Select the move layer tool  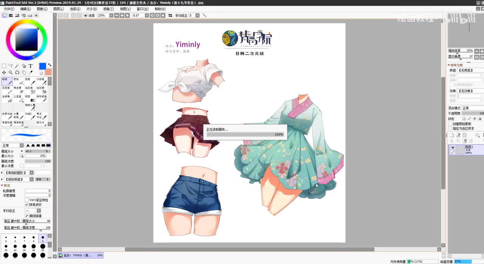4,72
